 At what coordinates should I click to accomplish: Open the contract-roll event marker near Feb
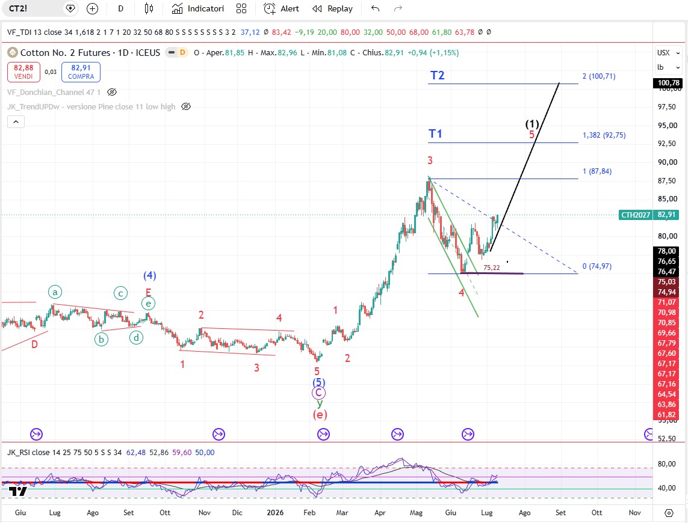pos(323,435)
